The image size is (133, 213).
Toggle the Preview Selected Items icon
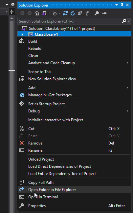coord(104,13)
